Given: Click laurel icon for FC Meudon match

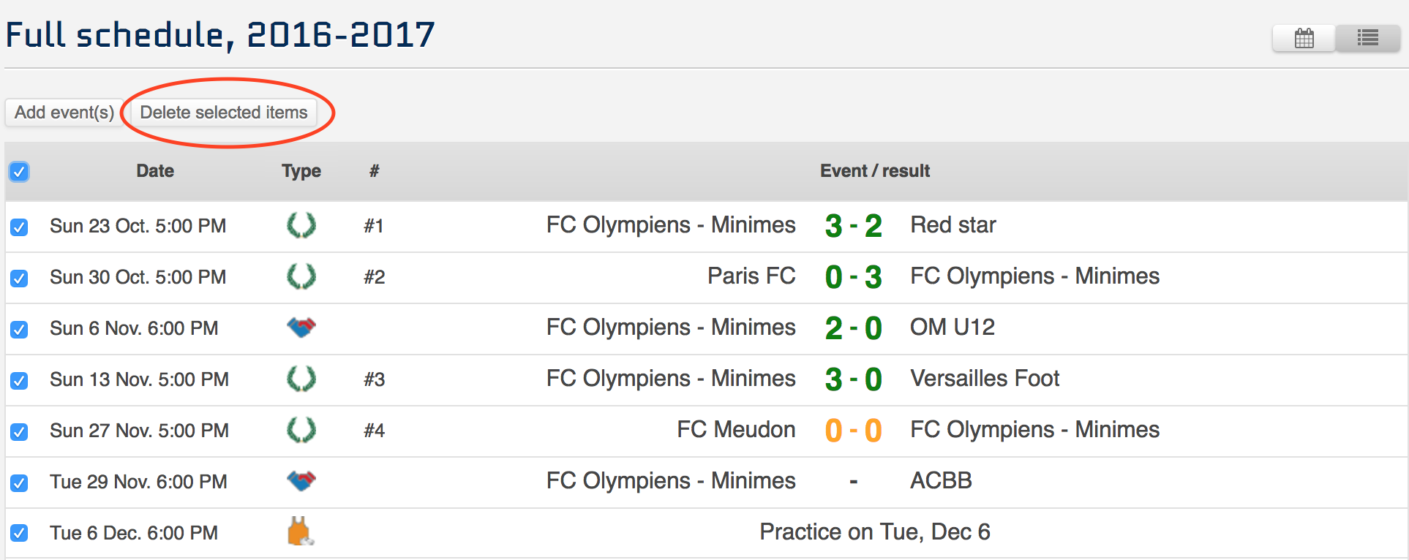Looking at the screenshot, I should (x=301, y=430).
